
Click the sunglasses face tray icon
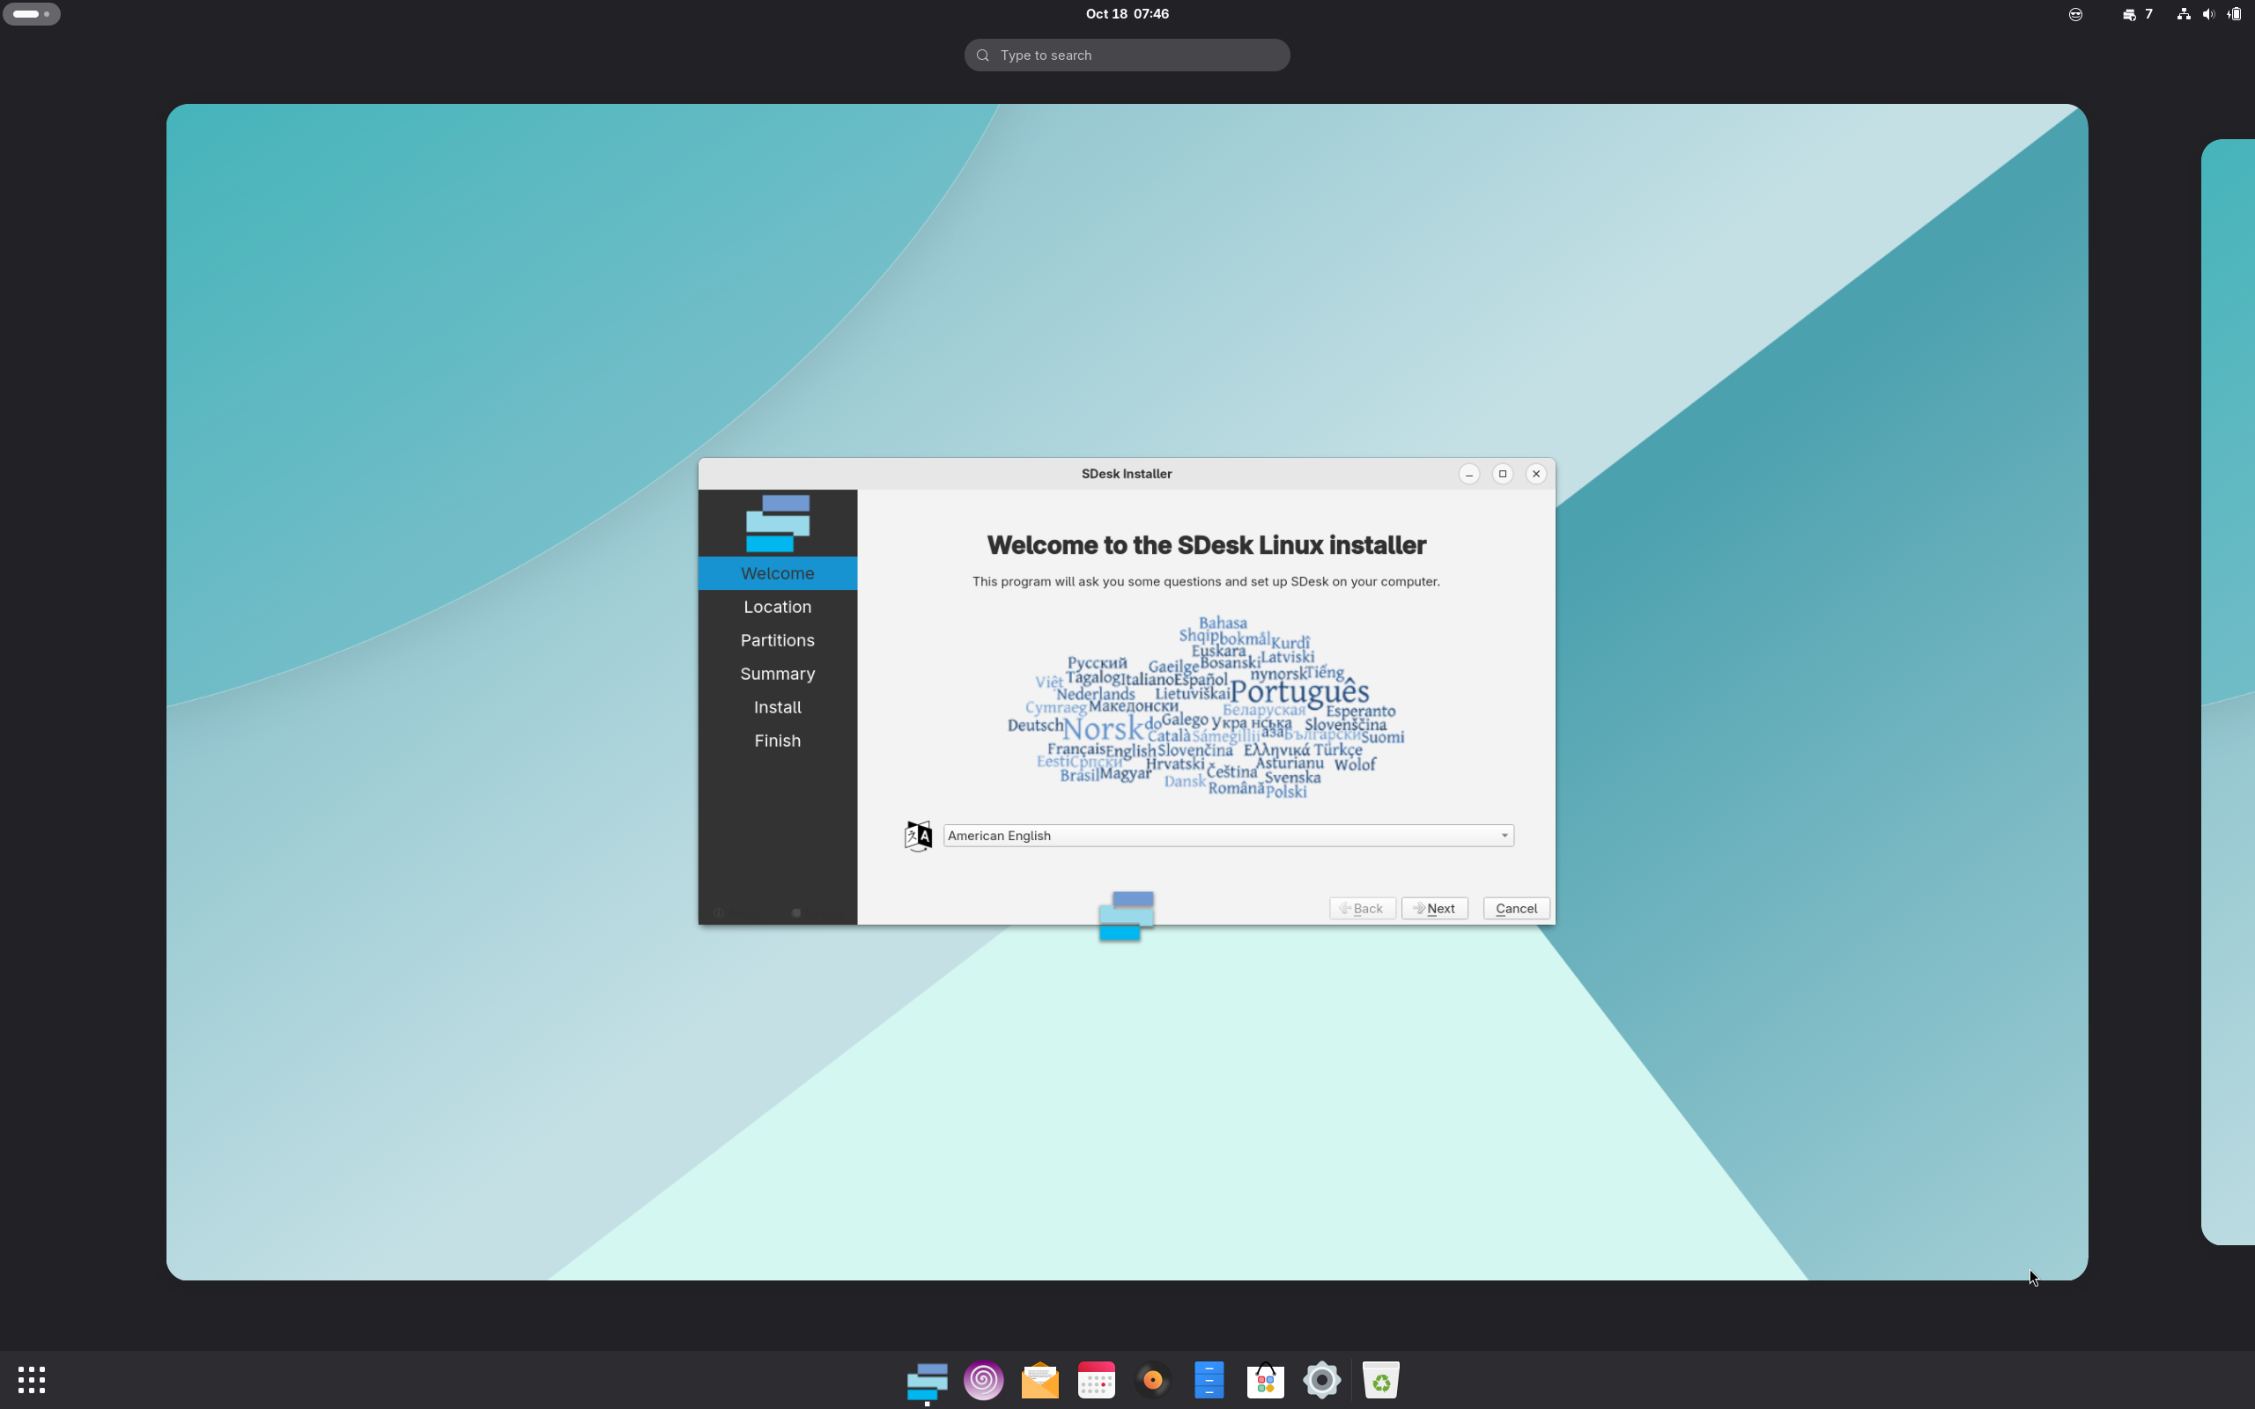point(2075,14)
